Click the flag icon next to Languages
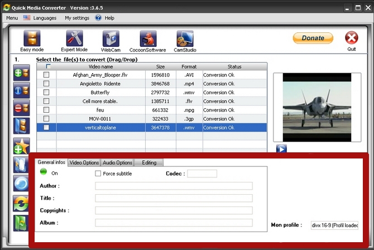This screenshot has height=250, width=374. click(x=27, y=18)
